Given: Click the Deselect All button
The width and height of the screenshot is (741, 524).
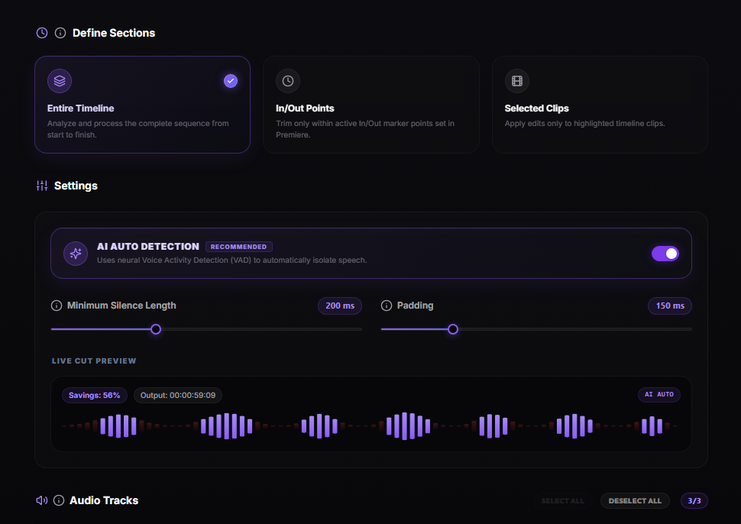Looking at the screenshot, I should [635, 501].
